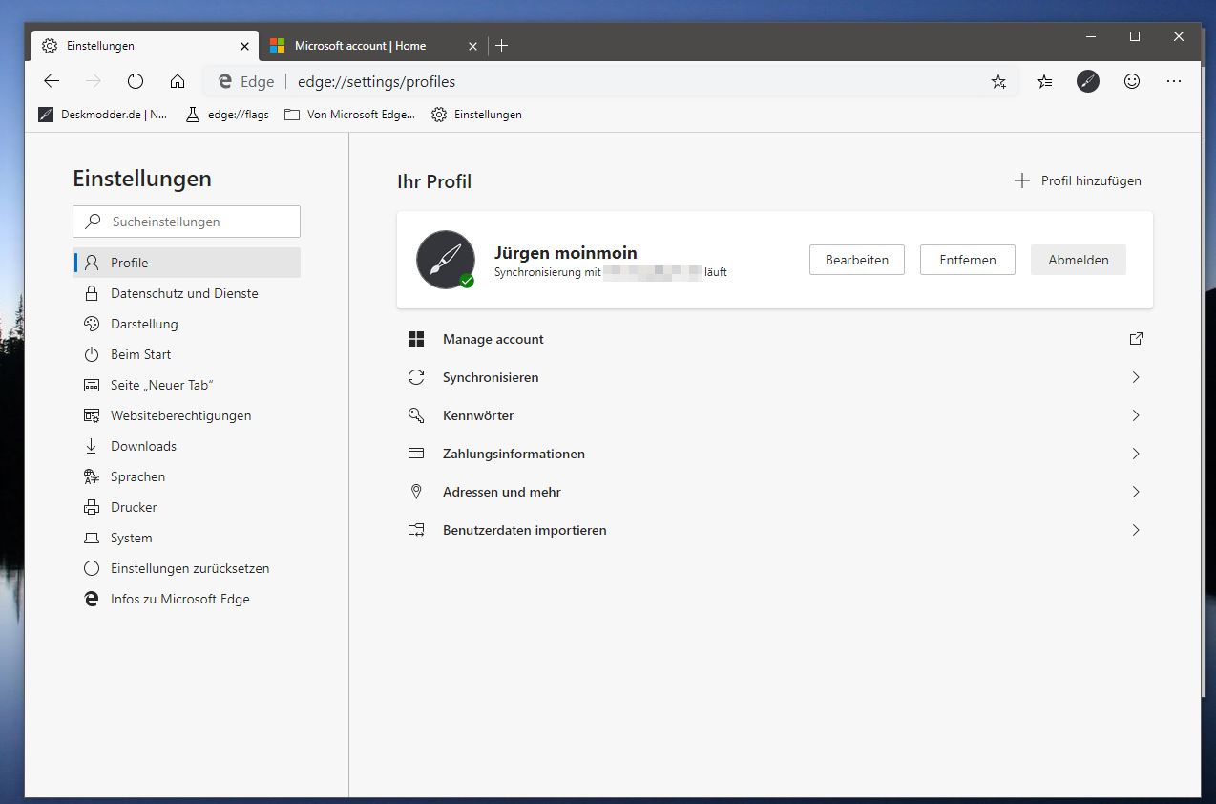Click the back navigation arrow
Screen dimensions: 1216x804
pyautogui.click(x=52, y=82)
